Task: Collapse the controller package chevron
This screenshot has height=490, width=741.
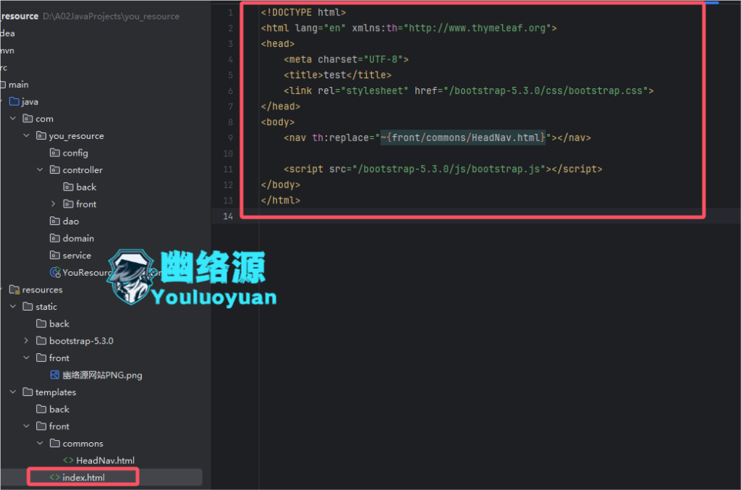Action: pos(41,169)
